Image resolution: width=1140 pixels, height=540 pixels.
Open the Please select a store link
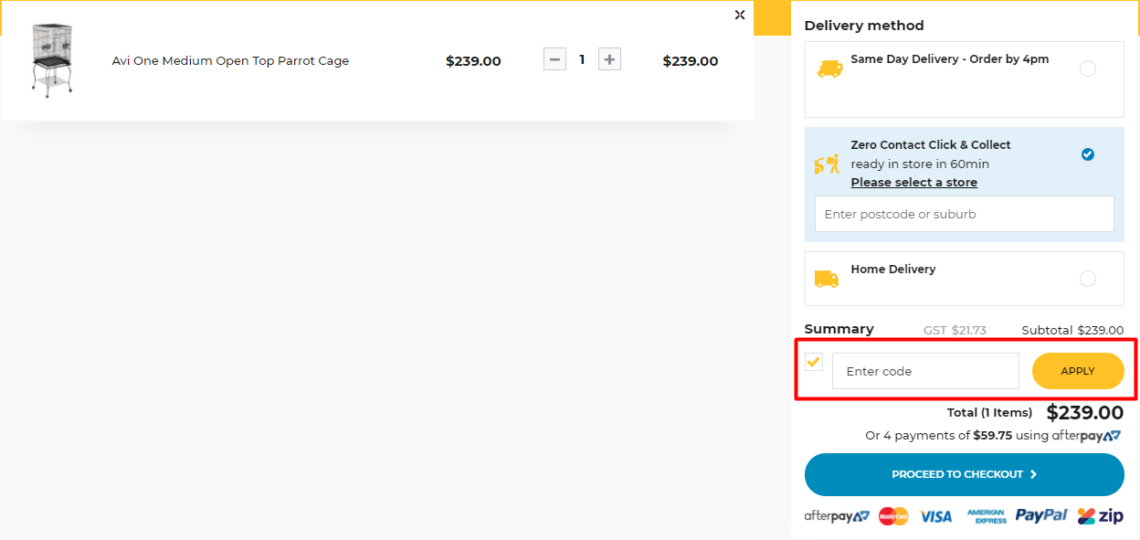tap(913, 182)
